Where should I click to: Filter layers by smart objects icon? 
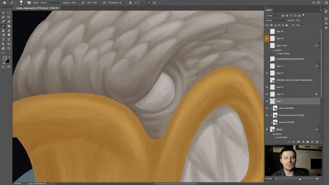tap(299, 15)
